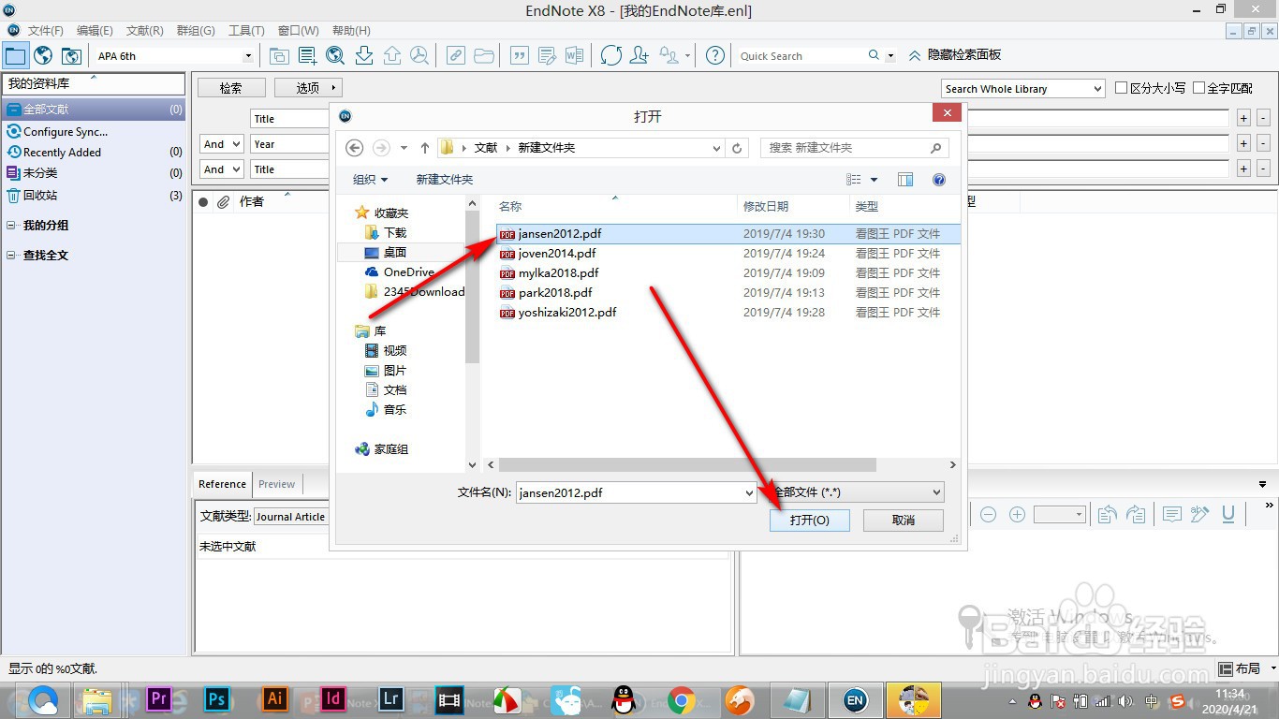Open 文献(R) menu
This screenshot has height=719, width=1279.
[x=144, y=31]
